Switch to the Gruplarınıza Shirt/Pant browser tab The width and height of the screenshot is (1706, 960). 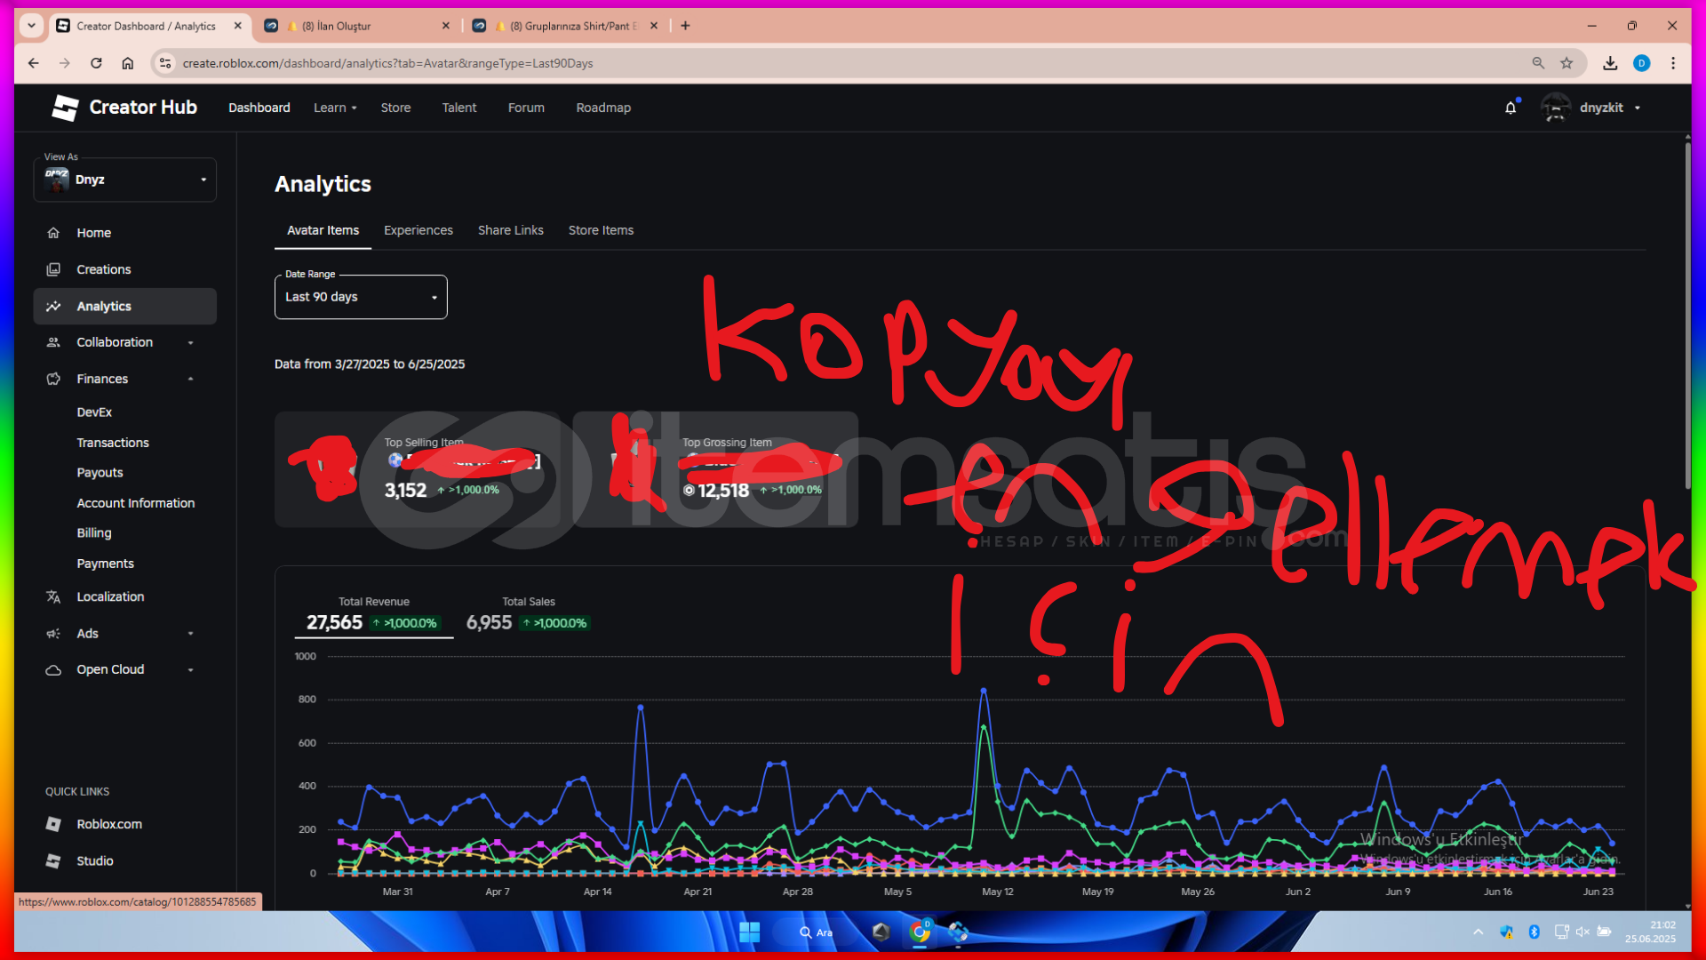pos(565,26)
